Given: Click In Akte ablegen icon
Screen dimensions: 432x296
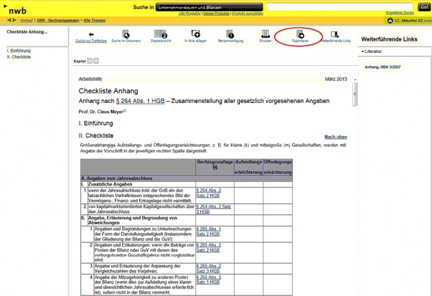Looking at the screenshot, I should pyautogui.click(x=195, y=34).
